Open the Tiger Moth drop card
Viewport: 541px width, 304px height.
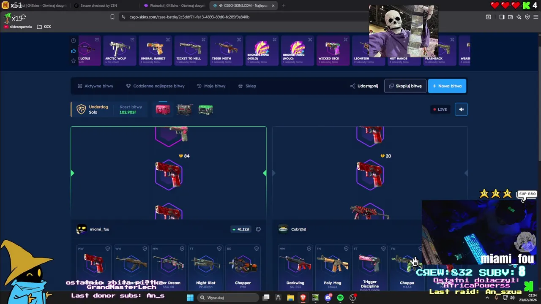pos(226,51)
